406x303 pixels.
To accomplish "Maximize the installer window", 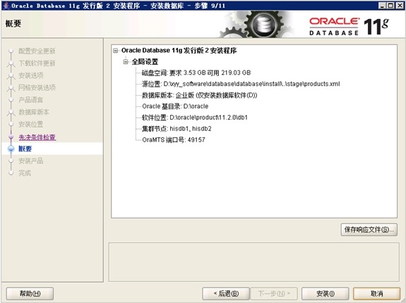I will 390,6.
